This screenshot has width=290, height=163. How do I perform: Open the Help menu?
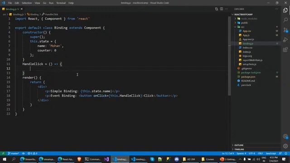pyautogui.click(x=71, y=3)
